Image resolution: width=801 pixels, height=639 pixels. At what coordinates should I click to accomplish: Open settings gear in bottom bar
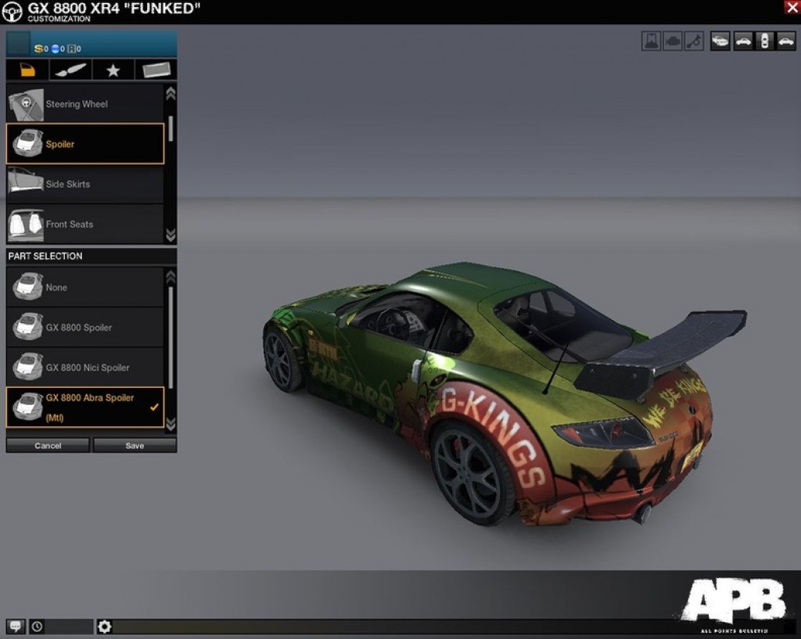(105, 626)
